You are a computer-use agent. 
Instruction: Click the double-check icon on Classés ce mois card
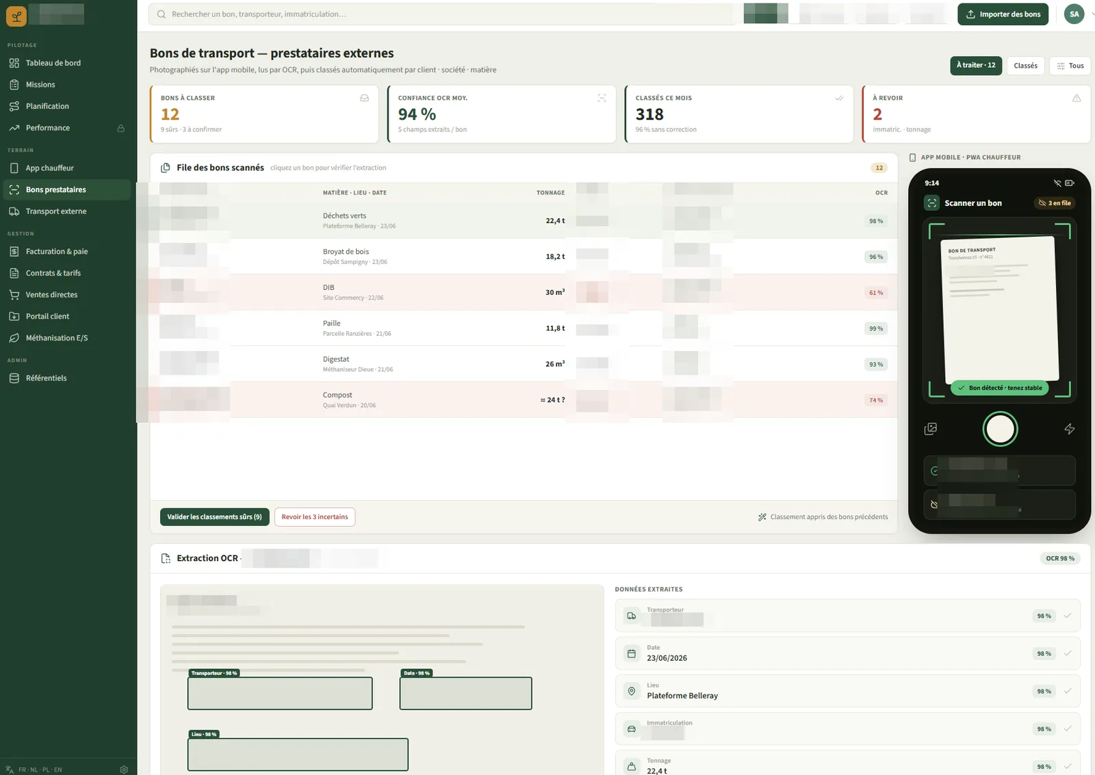click(x=839, y=98)
